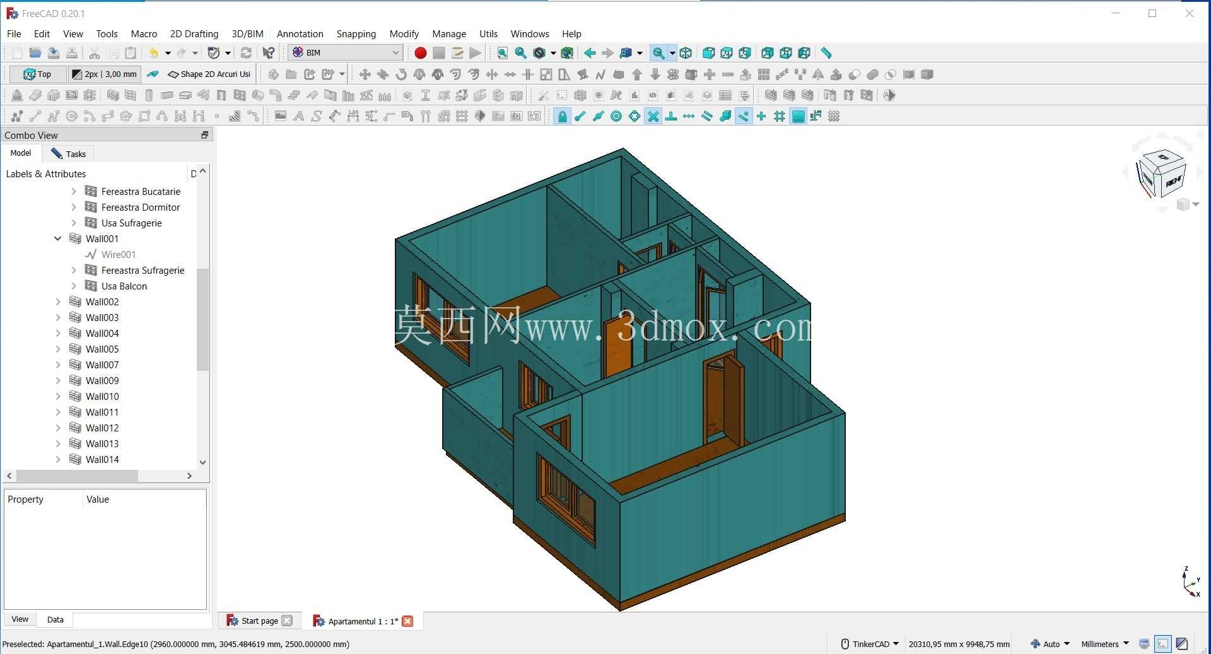1211x654 pixels.
Task: Expand the Wall002 tree node
Action: [58, 301]
